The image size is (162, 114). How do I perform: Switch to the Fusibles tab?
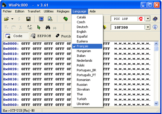[63, 36]
